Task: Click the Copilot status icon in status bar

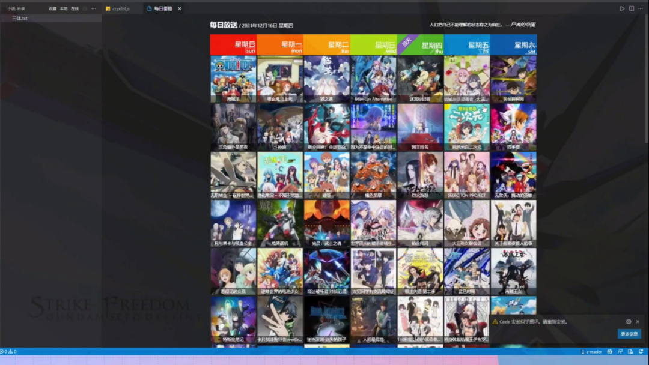Action: (x=610, y=352)
